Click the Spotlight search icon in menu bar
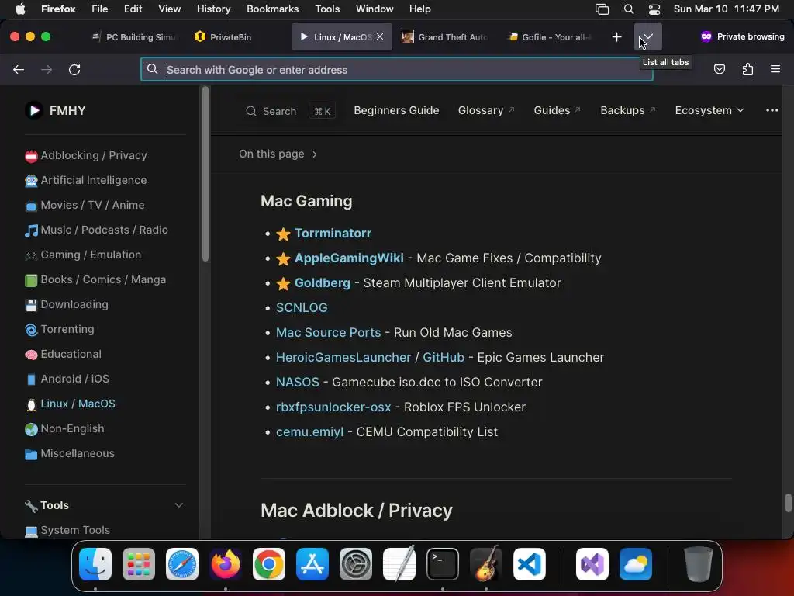794x596 pixels. point(628,9)
